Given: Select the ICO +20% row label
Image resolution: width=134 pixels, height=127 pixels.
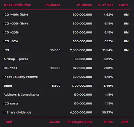Looking at the screenshot, I should pyautogui.click(x=11, y=33).
